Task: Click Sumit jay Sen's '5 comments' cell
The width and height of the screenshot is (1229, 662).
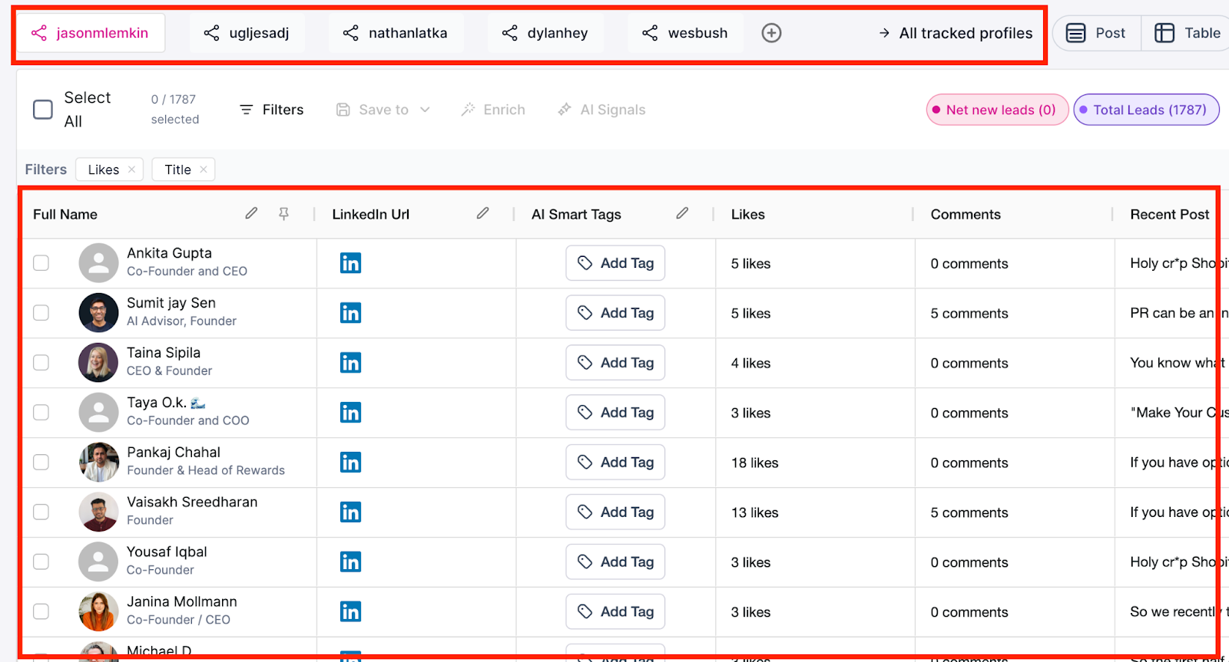Action: pyautogui.click(x=969, y=313)
